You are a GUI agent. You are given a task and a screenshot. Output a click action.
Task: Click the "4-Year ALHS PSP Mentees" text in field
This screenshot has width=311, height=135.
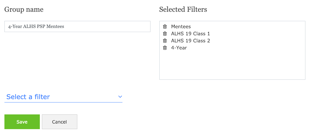(x=36, y=26)
